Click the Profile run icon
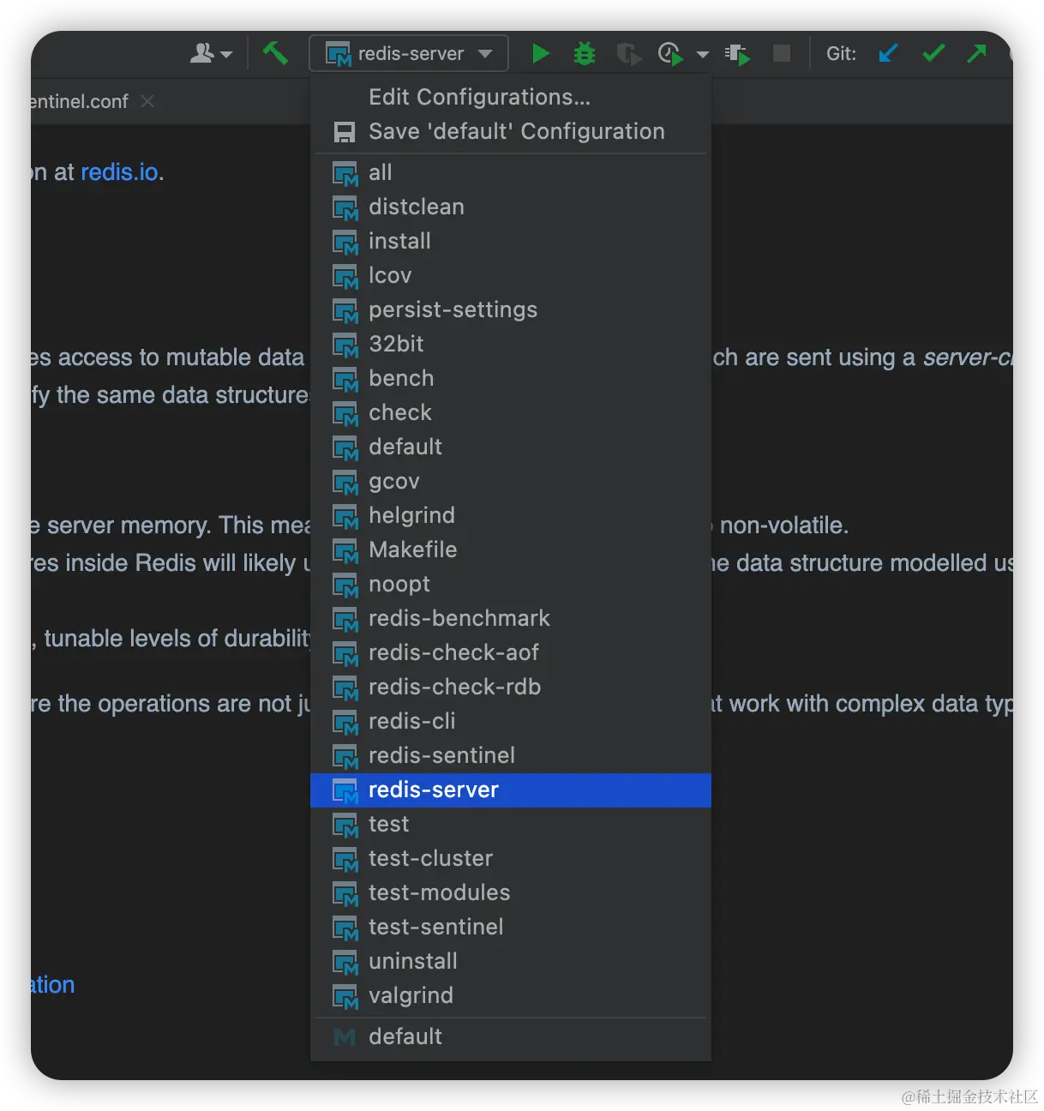Screen dimensions: 1044x1111 pos(670,54)
